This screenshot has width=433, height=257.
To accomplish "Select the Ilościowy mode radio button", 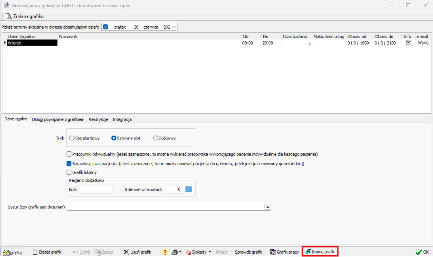I will coord(155,138).
